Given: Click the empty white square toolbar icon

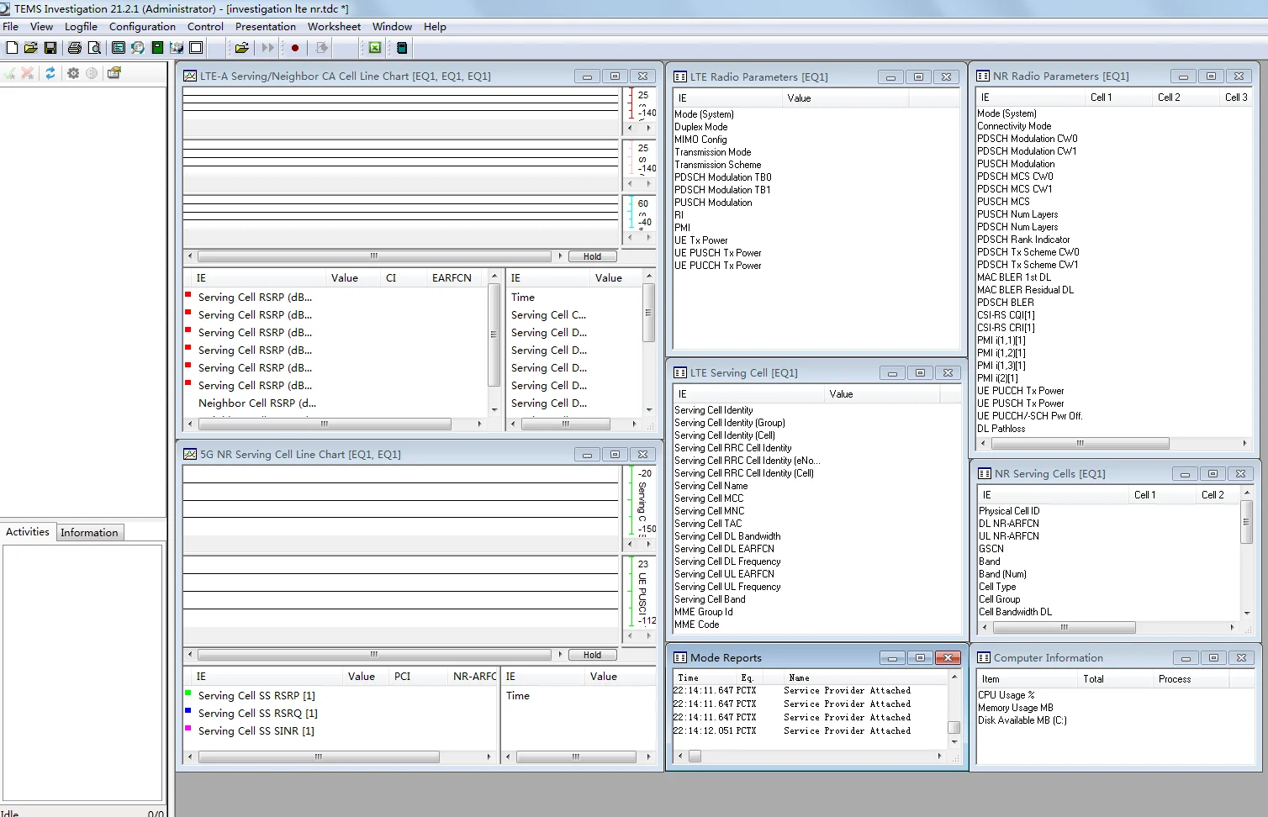Looking at the screenshot, I should (x=196, y=48).
